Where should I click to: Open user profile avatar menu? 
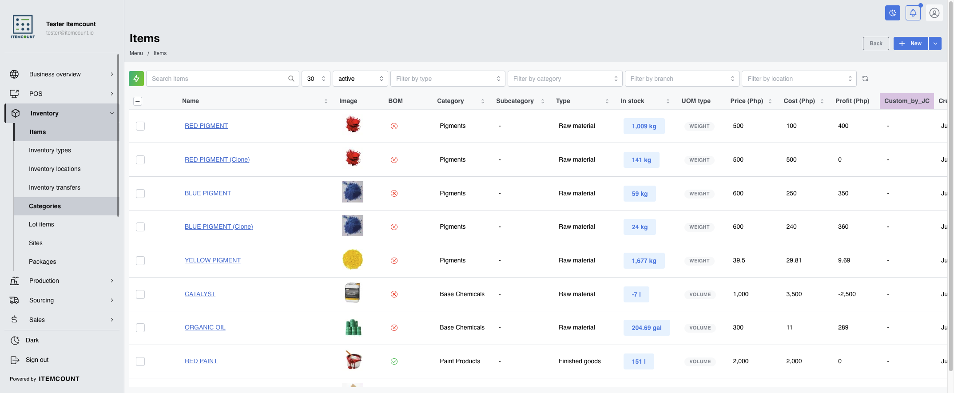tap(934, 13)
